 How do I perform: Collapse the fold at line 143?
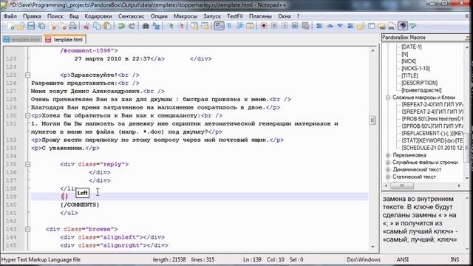[27, 229]
